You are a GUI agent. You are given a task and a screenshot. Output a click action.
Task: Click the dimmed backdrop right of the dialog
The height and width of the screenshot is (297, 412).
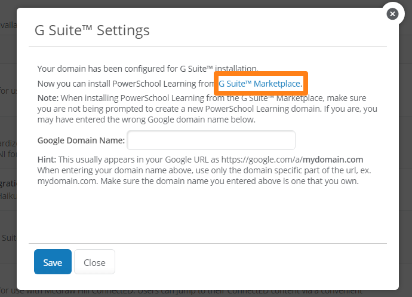(x=406, y=149)
